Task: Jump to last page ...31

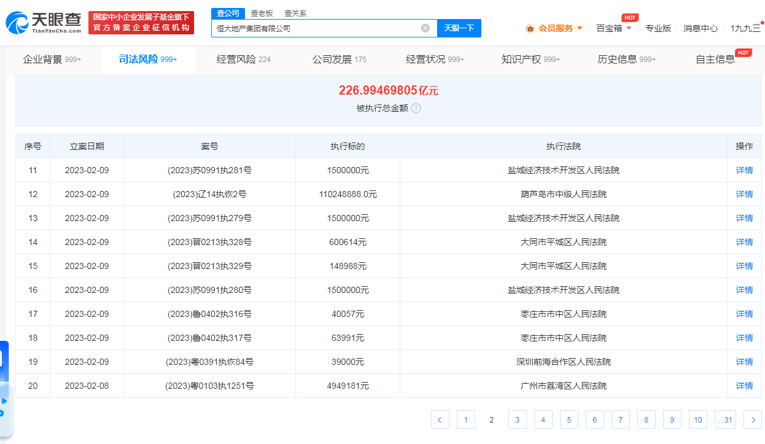Action: click(x=726, y=420)
